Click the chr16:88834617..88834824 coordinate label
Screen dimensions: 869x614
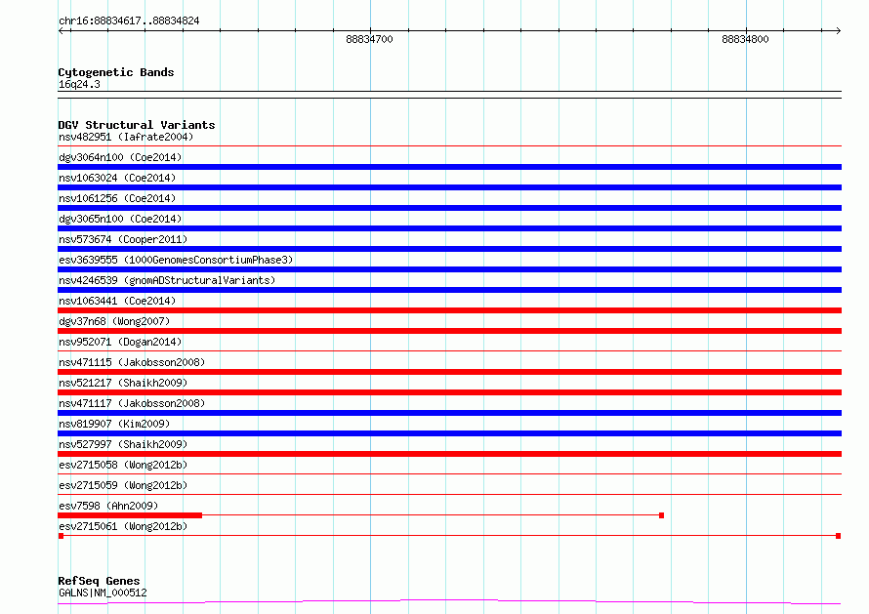pos(129,21)
